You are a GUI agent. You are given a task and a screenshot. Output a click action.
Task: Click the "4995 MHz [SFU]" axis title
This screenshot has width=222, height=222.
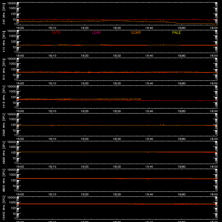pyautogui.click(x=4, y=152)
